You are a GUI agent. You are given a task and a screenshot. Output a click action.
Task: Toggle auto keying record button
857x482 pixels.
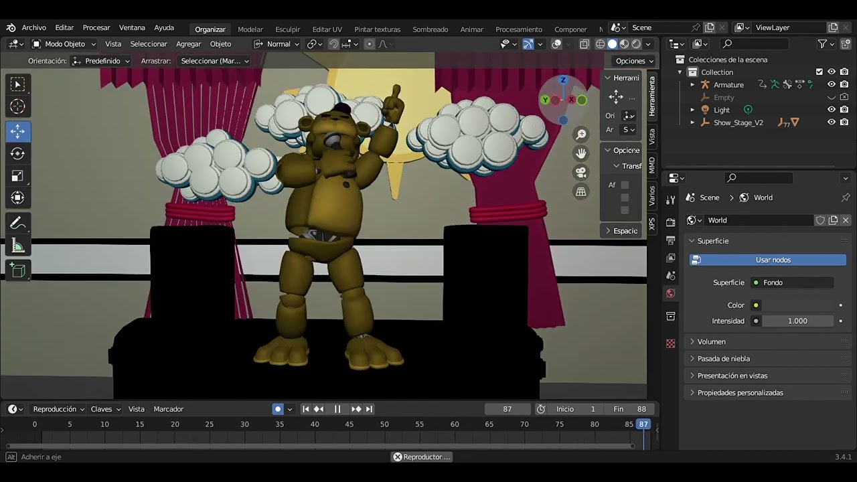[278, 409]
